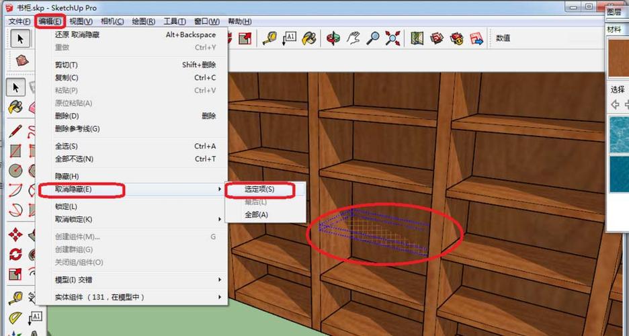The height and width of the screenshot is (336, 629).
Task: Activate the Move tool
Action: (x=15, y=235)
